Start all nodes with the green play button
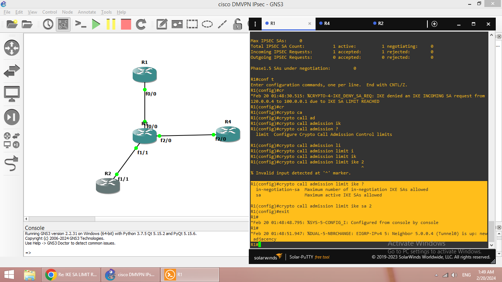 (x=96, y=25)
